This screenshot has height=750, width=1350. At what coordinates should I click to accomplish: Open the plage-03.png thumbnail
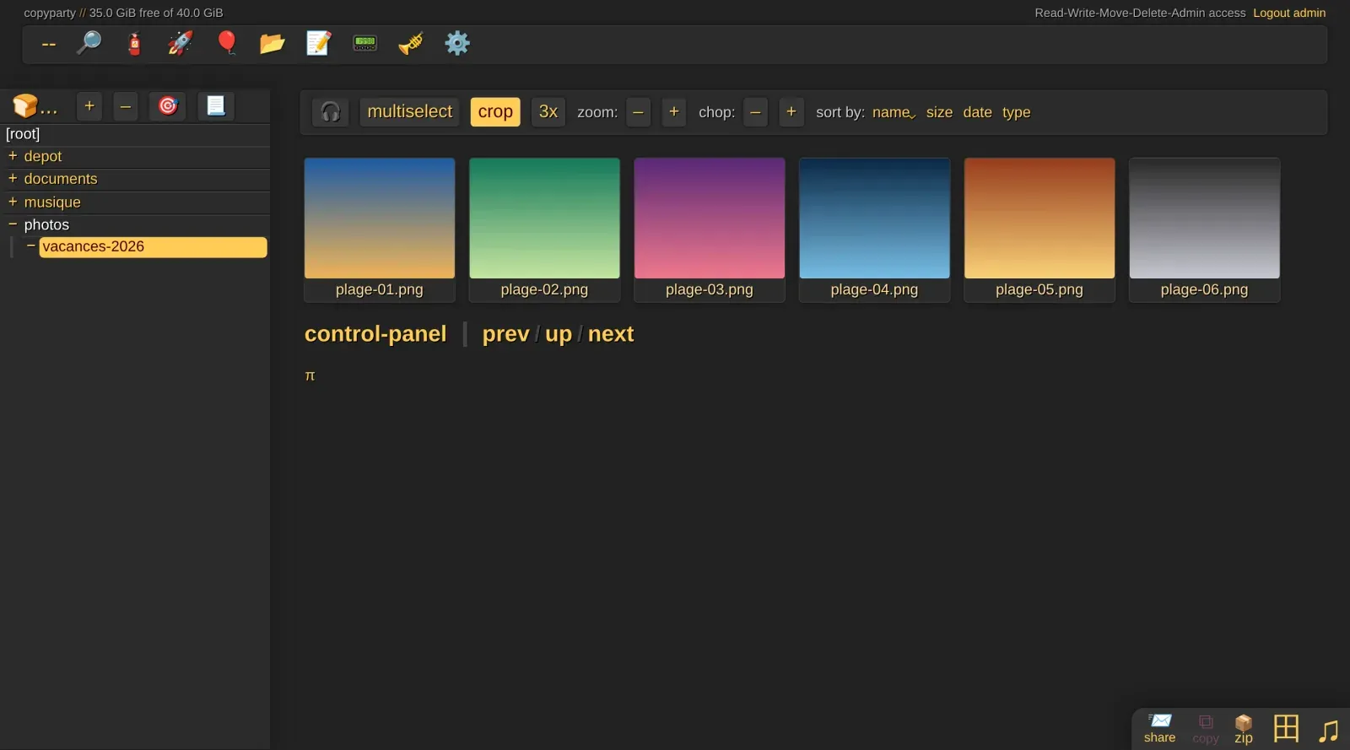pyautogui.click(x=710, y=229)
